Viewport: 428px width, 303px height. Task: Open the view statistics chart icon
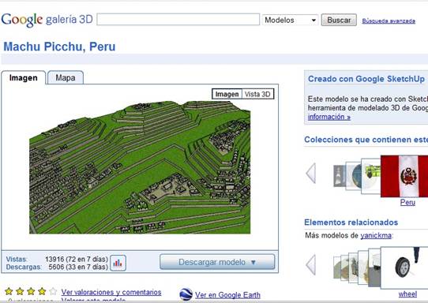click(x=118, y=263)
